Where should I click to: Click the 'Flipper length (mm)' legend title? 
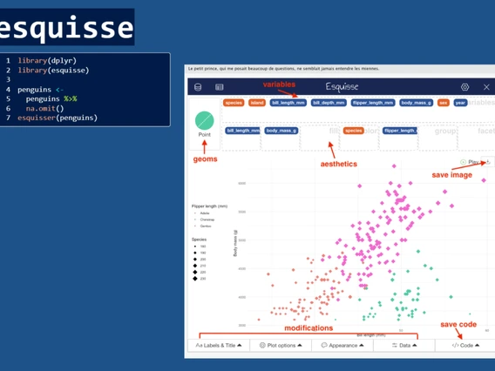(210, 206)
